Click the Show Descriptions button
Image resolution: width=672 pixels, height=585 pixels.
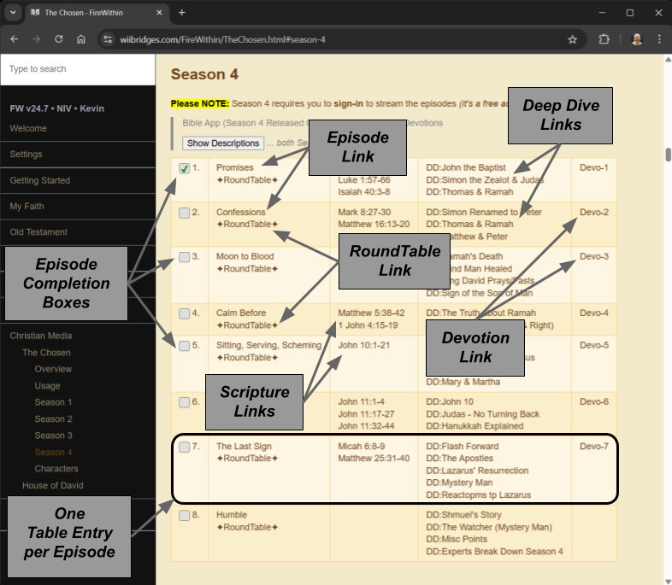(223, 143)
